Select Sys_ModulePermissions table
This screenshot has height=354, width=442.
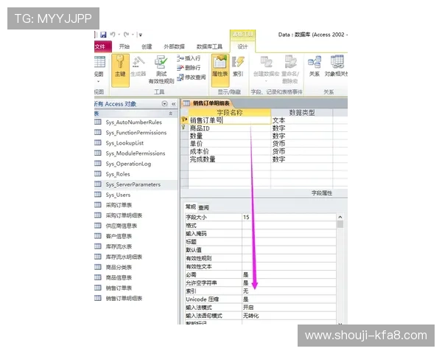coord(136,153)
